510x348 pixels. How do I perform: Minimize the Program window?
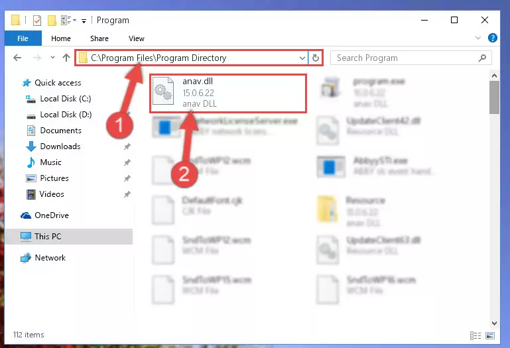(424, 20)
